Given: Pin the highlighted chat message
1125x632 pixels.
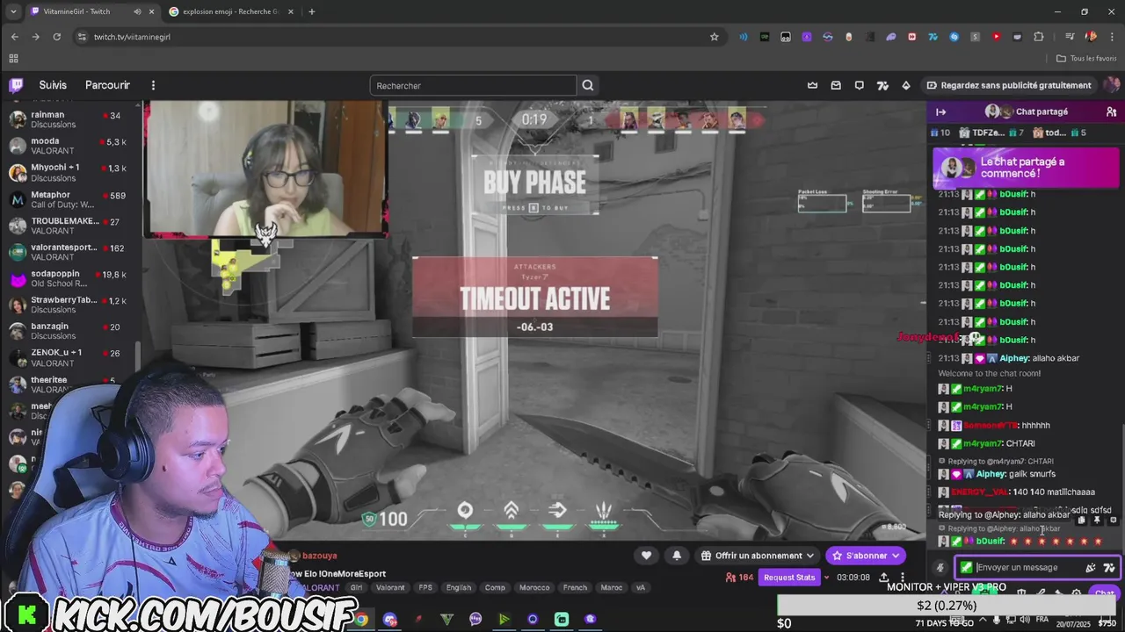Looking at the screenshot, I should 1097,520.
